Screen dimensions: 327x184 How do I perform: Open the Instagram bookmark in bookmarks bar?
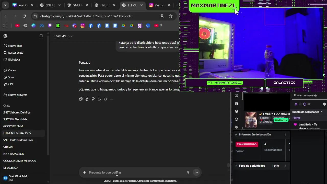[x=83, y=26]
